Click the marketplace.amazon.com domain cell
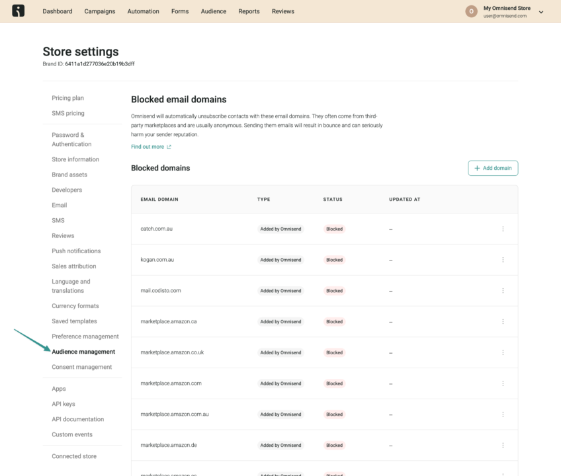Screen dimensions: 561x476 coord(171,383)
